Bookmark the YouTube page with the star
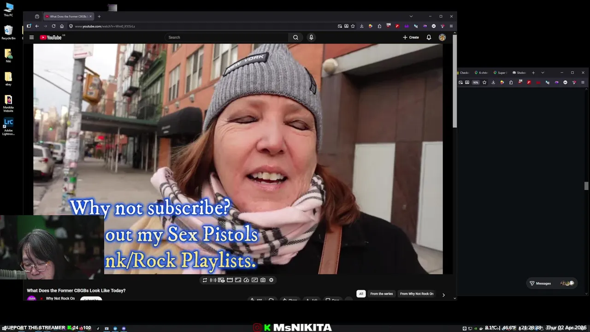 click(x=353, y=26)
